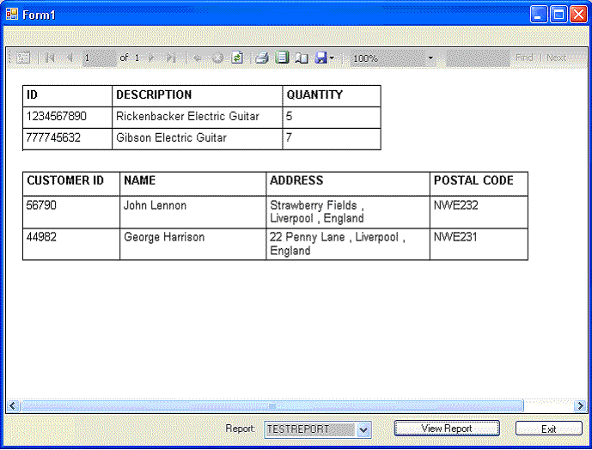The height and width of the screenshot is (450, 592).
Task: Click 22 Penny Lane address cell
Action: [x=348, y=244]
